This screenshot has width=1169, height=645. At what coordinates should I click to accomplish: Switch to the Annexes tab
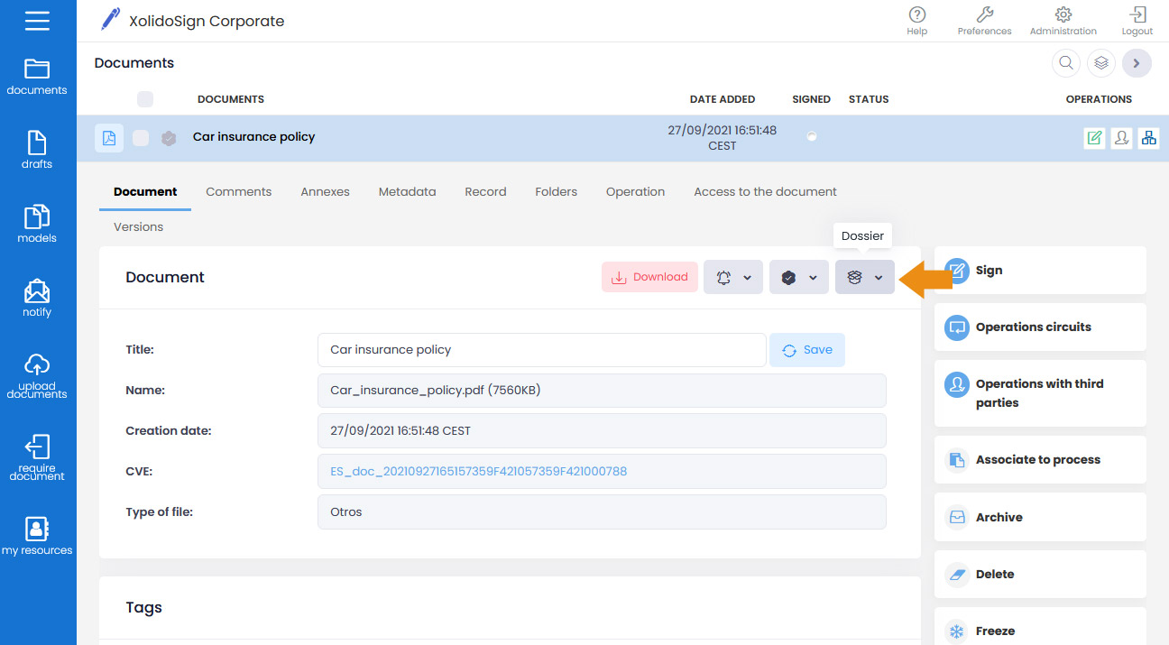(x=325, y=191)
